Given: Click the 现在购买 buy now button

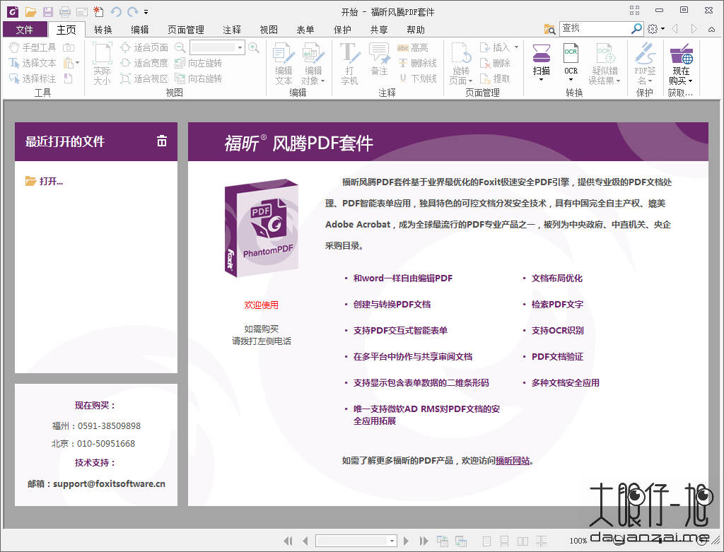Looking at the screenshot, I should pos(681,64).
